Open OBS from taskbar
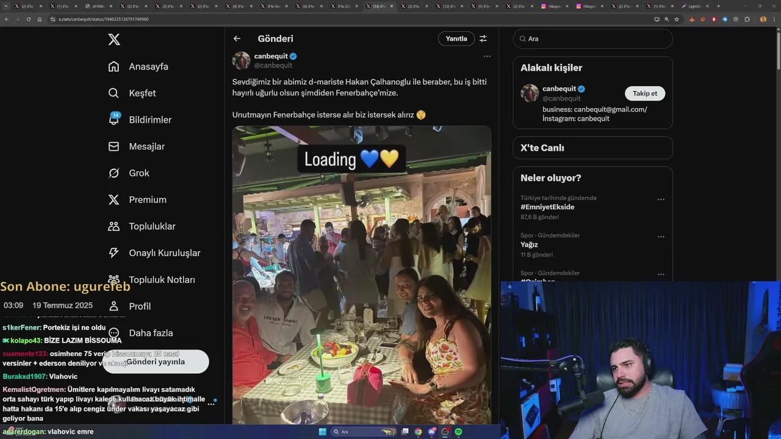 445,432
